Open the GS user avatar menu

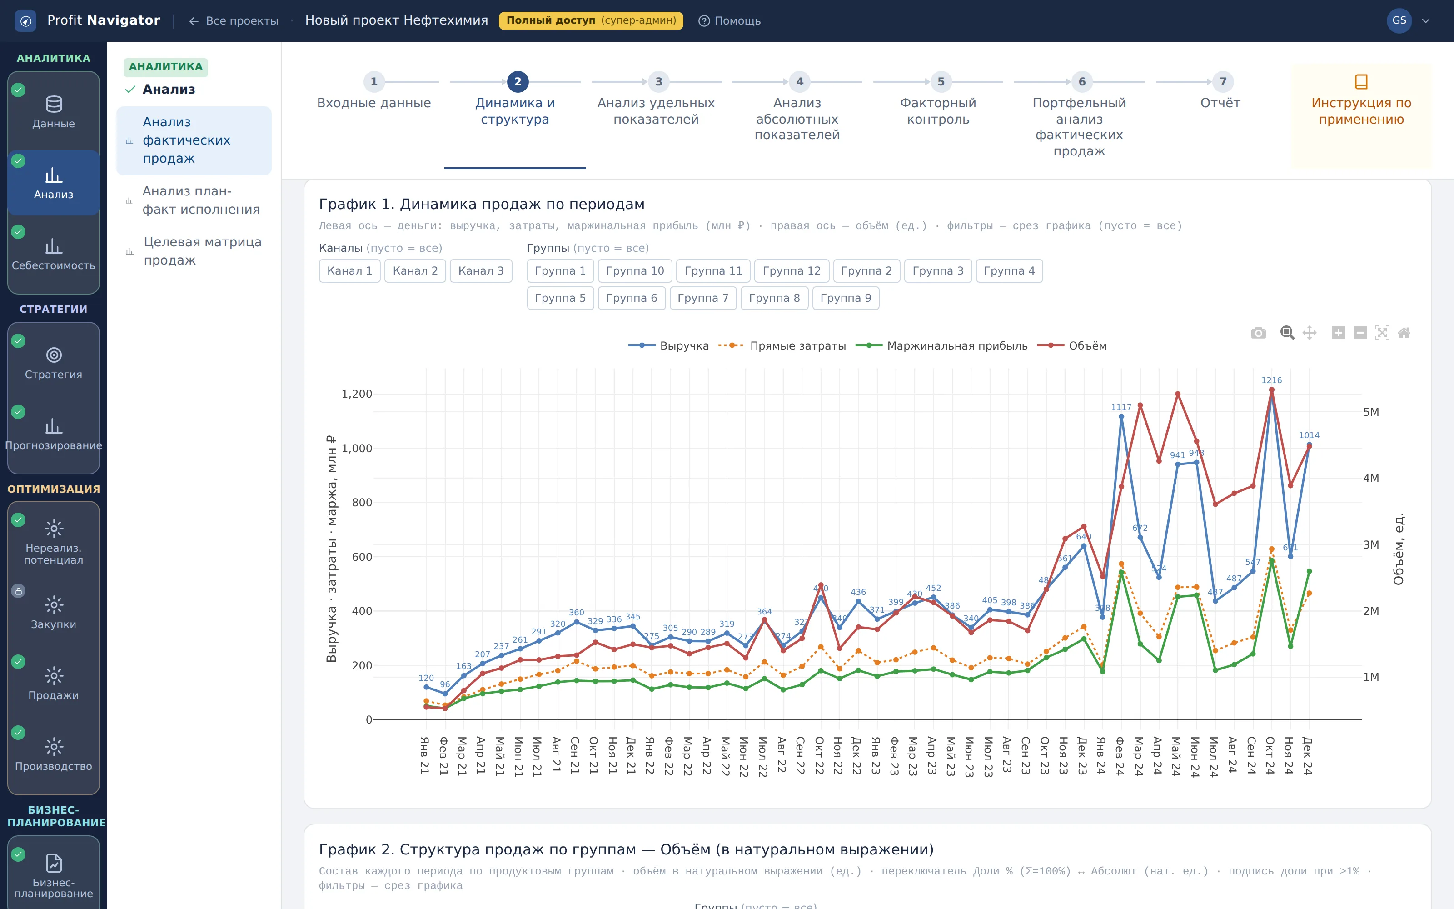click(1399, 21)
